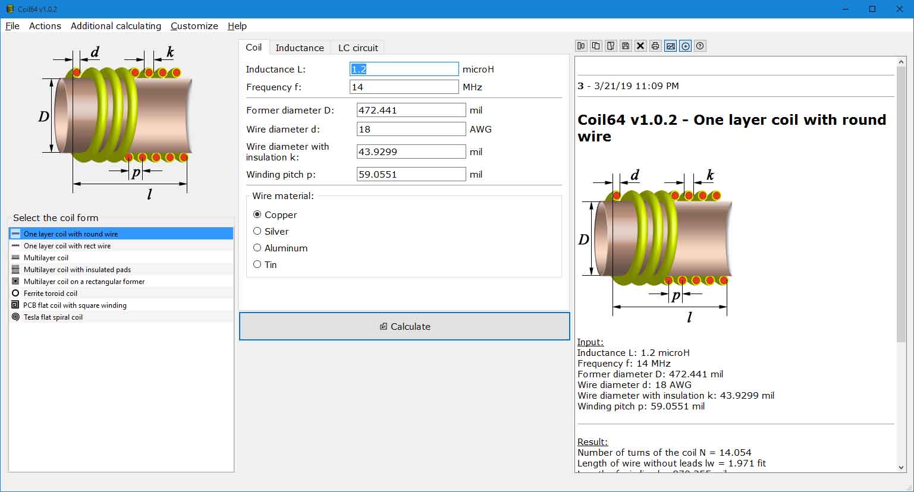
Task: Select PCB flat coil with square winding
Action: point(121,305)
